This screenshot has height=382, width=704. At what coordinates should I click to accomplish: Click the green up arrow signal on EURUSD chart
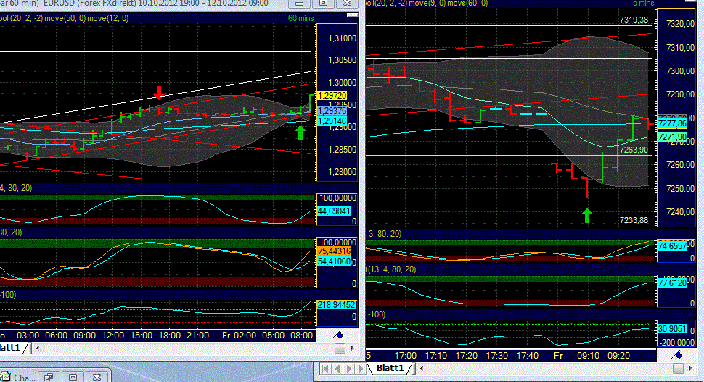coord(300,133)
